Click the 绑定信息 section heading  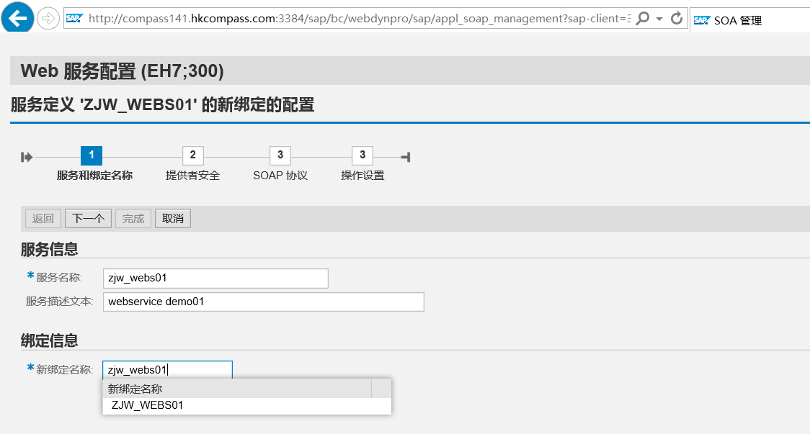tap(49, 340)
